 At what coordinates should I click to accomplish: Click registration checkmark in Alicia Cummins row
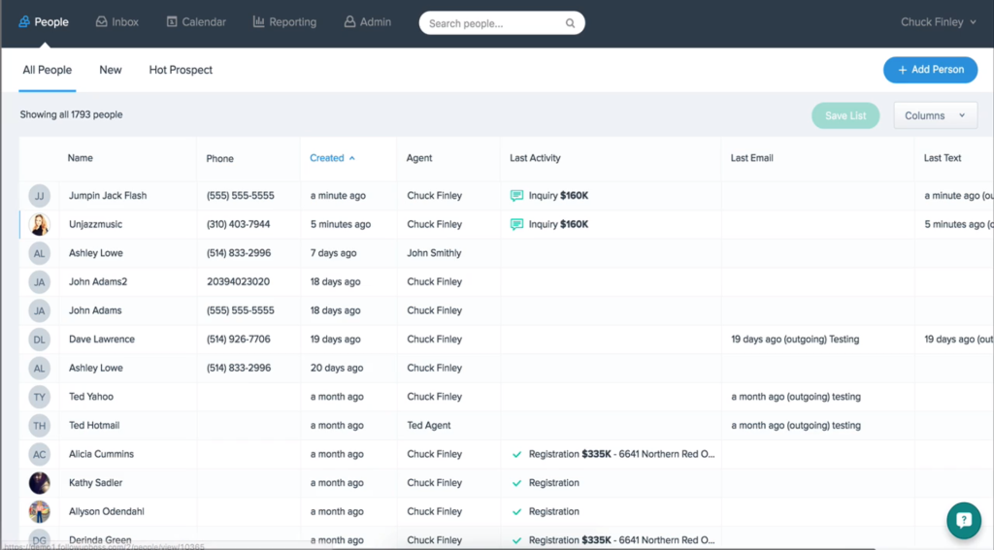click(516, 454)
